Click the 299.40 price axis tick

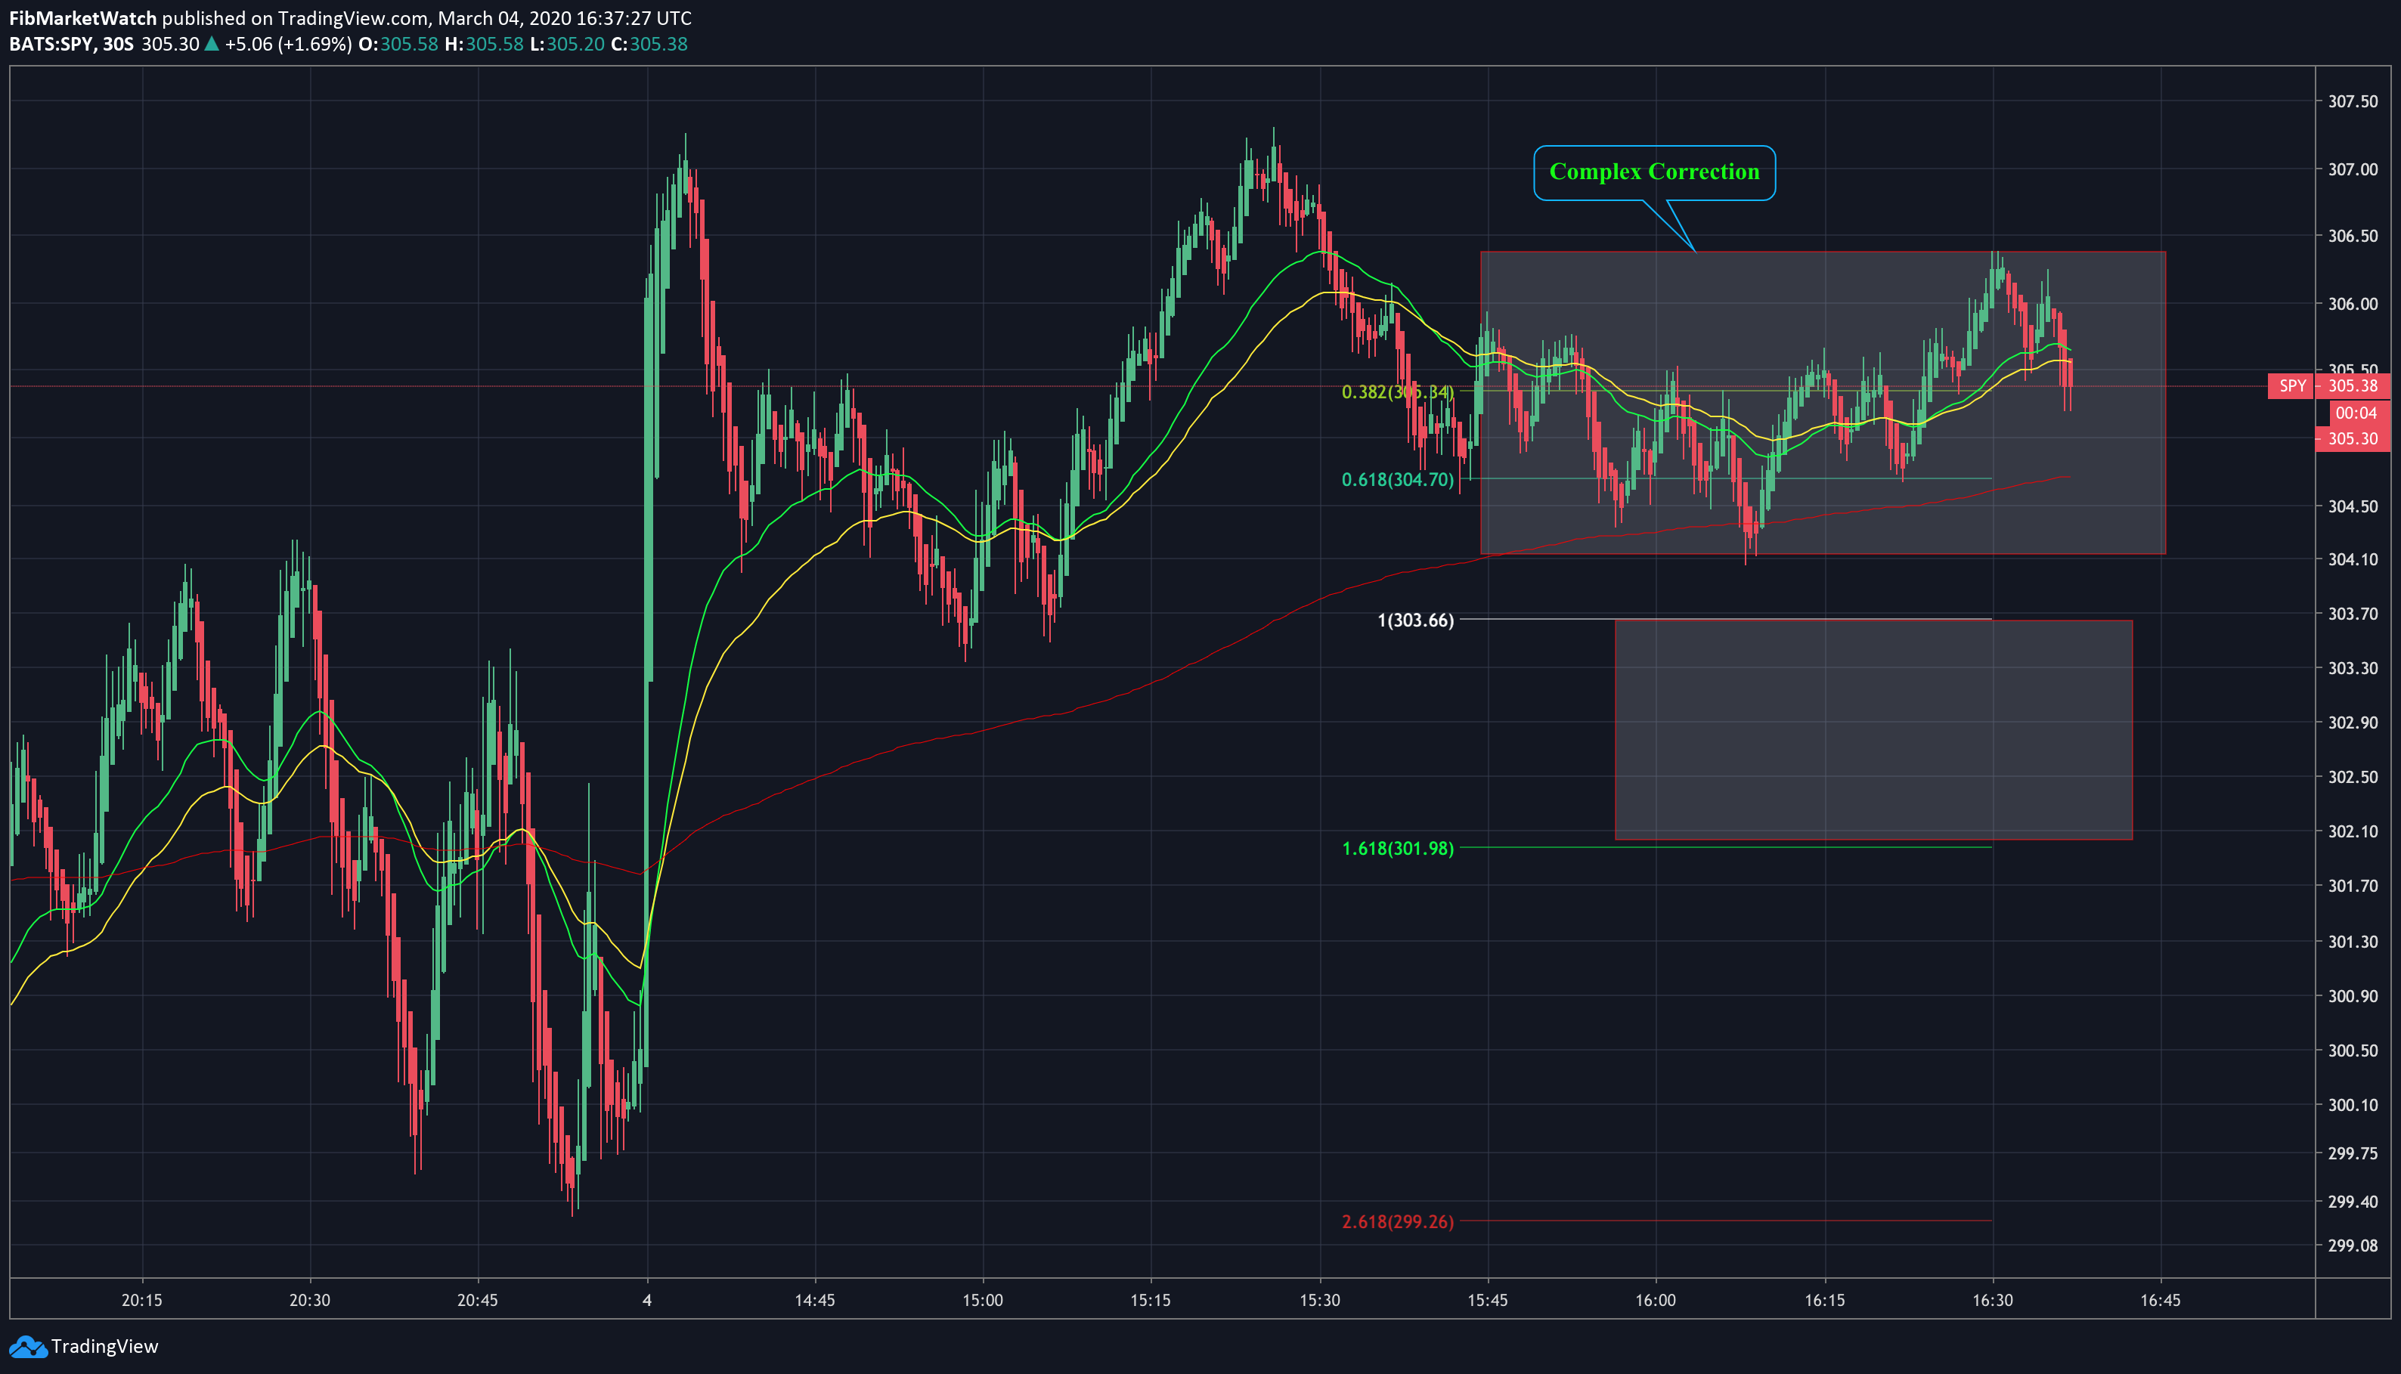coord(2353,1202)
